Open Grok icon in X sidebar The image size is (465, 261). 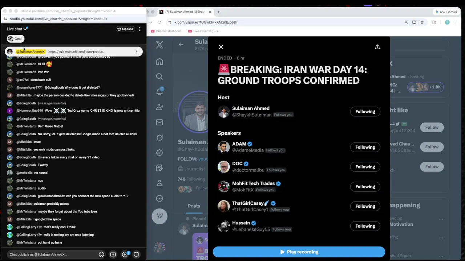pos(159,137)
